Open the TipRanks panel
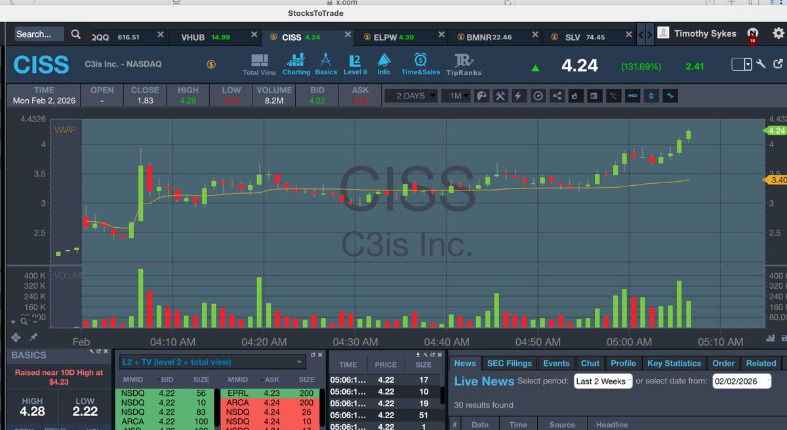 pos(464,63)
